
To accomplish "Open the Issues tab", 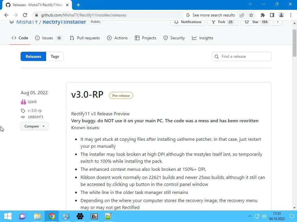I will click(48, 38).
